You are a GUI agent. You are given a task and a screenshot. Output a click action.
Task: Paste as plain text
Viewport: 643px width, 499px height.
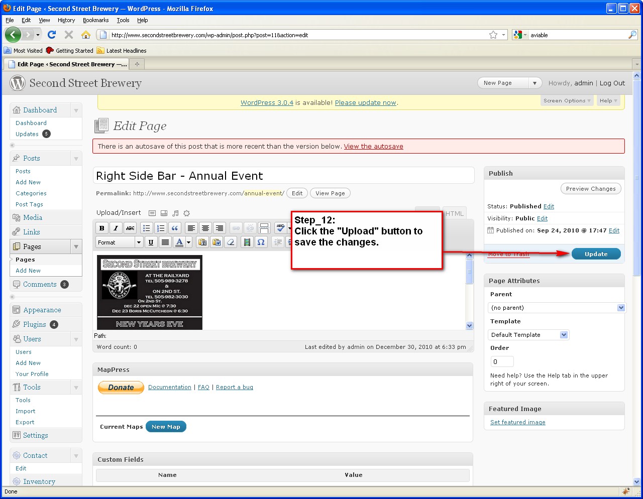tap(202, 242)
